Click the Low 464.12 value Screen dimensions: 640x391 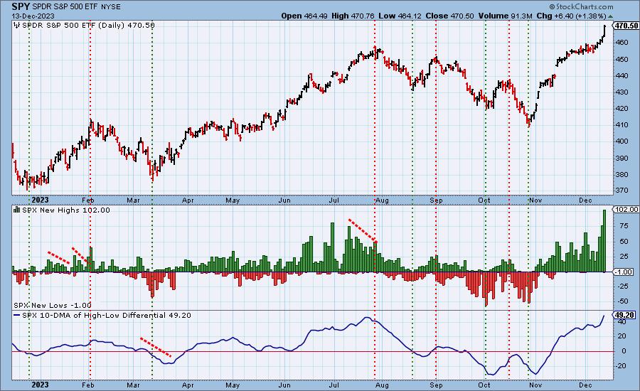tap(400, 16)
